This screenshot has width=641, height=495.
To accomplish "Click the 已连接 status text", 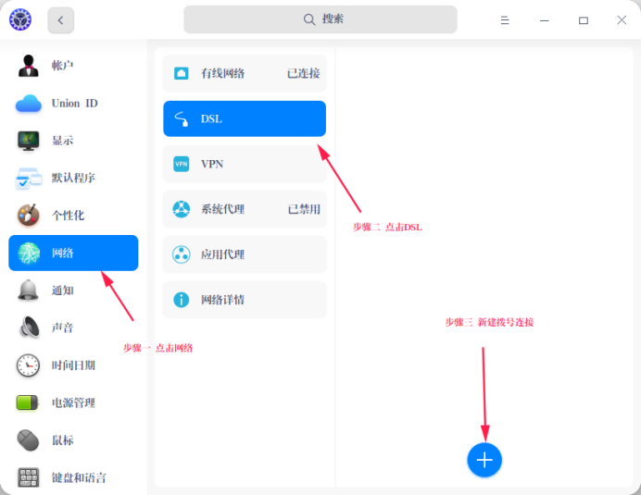I will point(303,73).
